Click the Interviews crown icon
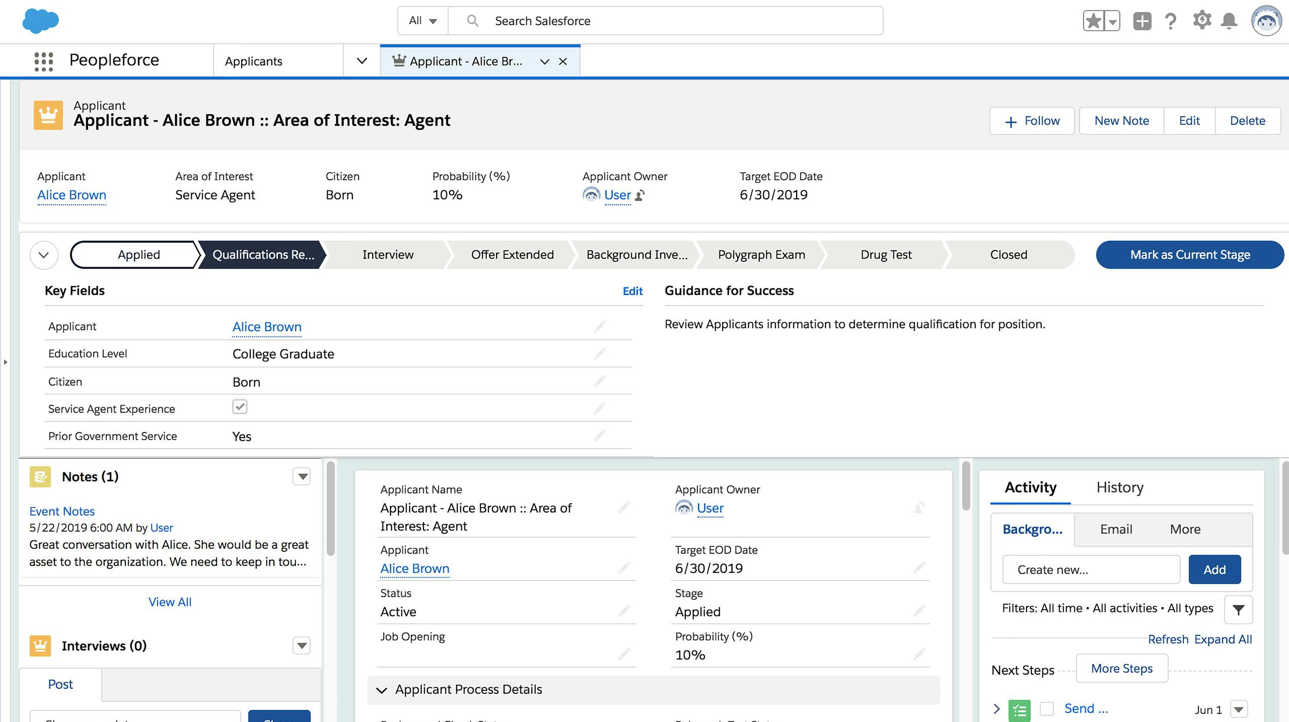This screenshot has height=722, width=1289. click(40, 646)
